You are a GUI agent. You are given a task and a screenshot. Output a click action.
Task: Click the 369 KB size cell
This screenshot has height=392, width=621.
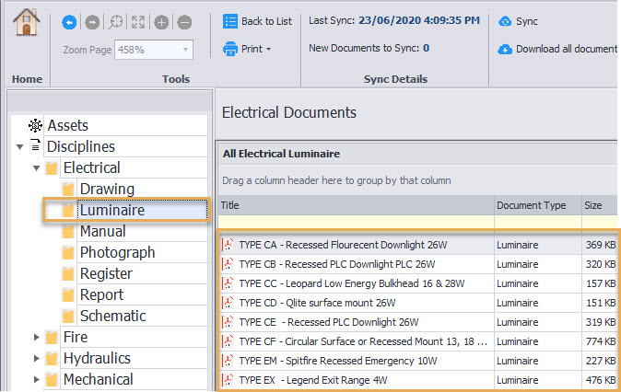tap(601, 246)
